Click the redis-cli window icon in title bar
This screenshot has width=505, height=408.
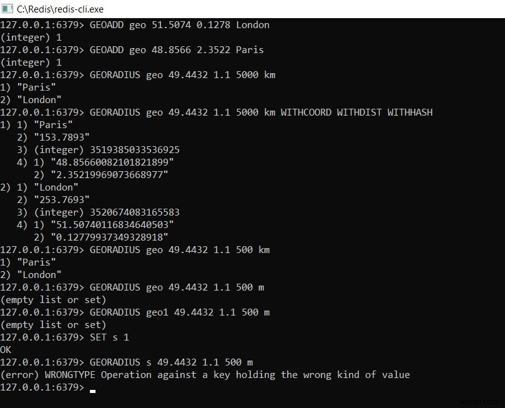click(x=7, y=9)
